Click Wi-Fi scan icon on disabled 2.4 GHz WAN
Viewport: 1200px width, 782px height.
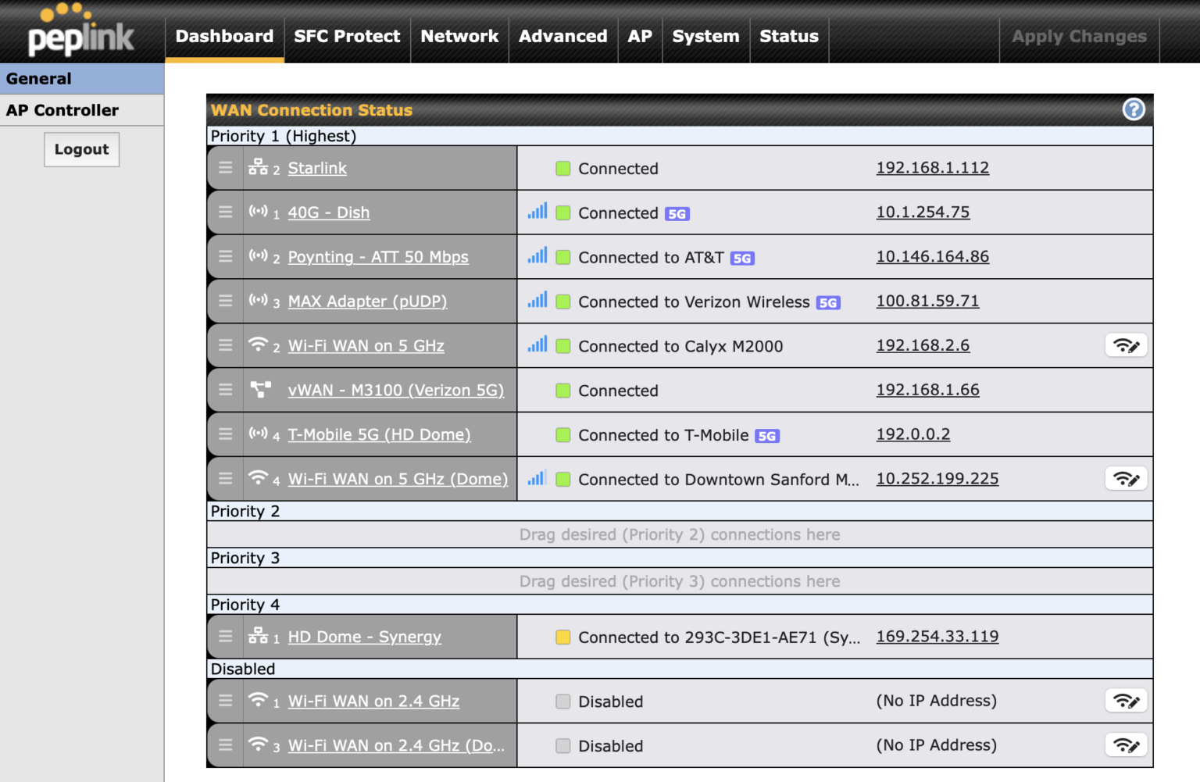tap(1125, 701)
